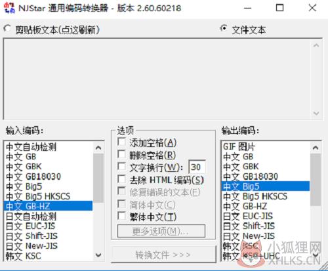Select 中文 GBK in output encoding list
The height and width of the screenshot is (271, 328).
(x=266, y=167)
